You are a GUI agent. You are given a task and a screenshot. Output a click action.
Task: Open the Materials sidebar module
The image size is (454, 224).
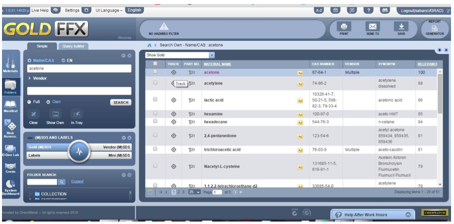[11, 63]
